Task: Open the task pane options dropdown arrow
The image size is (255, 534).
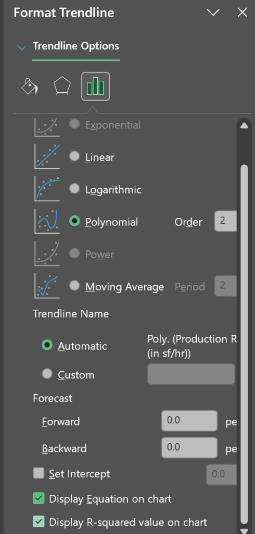Action: pos(213,13)
